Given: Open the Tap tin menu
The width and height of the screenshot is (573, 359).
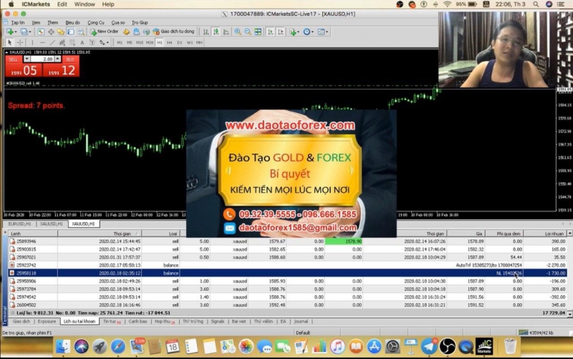Looking at the screenshot, I should pos(18,23).
